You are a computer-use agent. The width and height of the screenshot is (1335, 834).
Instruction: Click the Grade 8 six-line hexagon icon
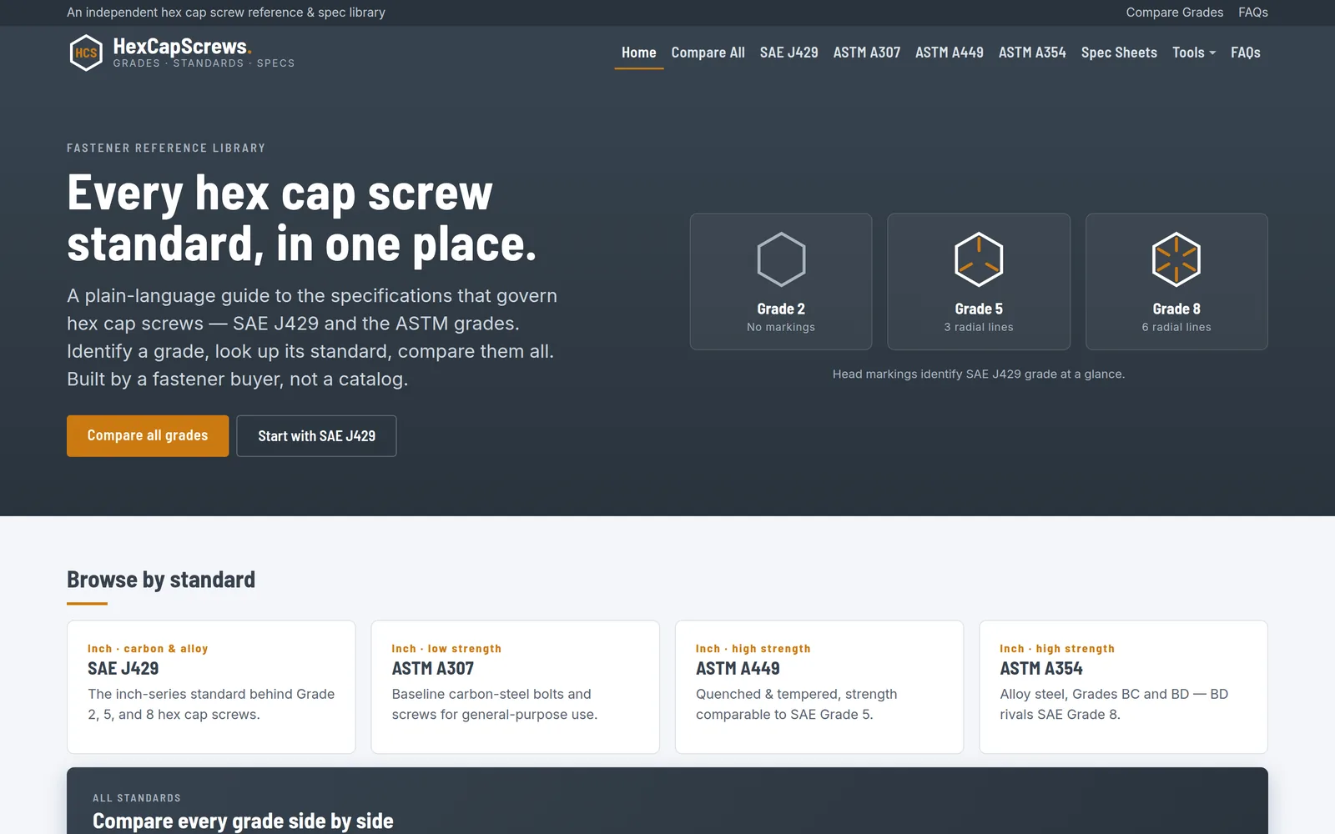(1176, 259)
